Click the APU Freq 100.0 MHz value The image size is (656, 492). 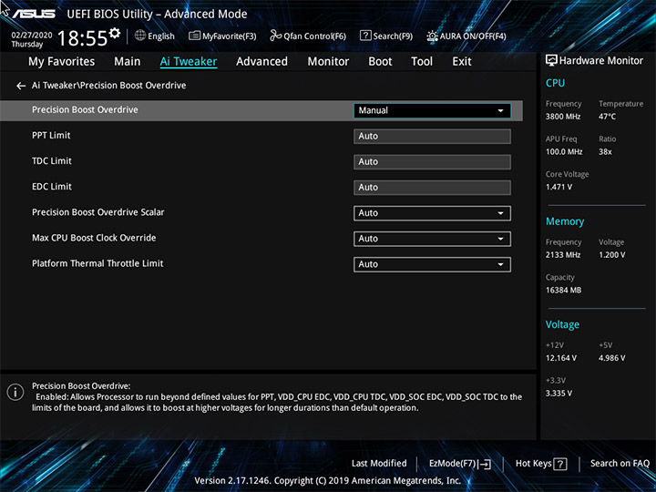(x=564, y=152)
